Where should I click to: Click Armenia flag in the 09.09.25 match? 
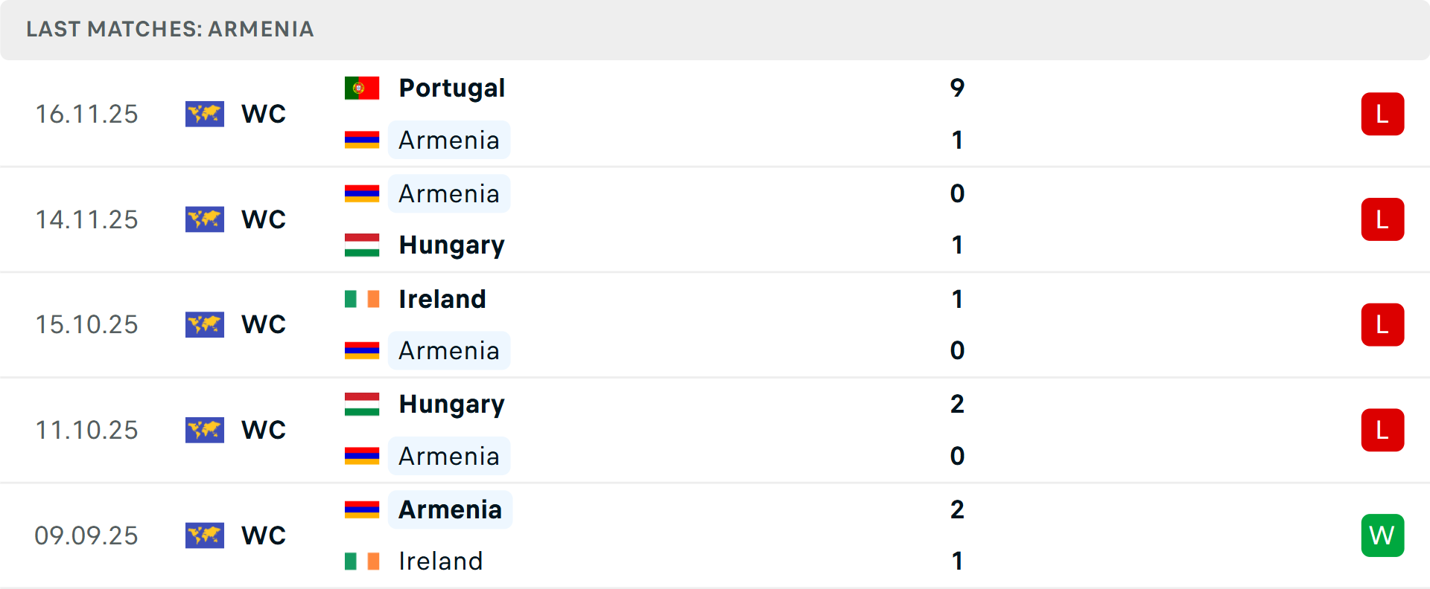(362, 509)
